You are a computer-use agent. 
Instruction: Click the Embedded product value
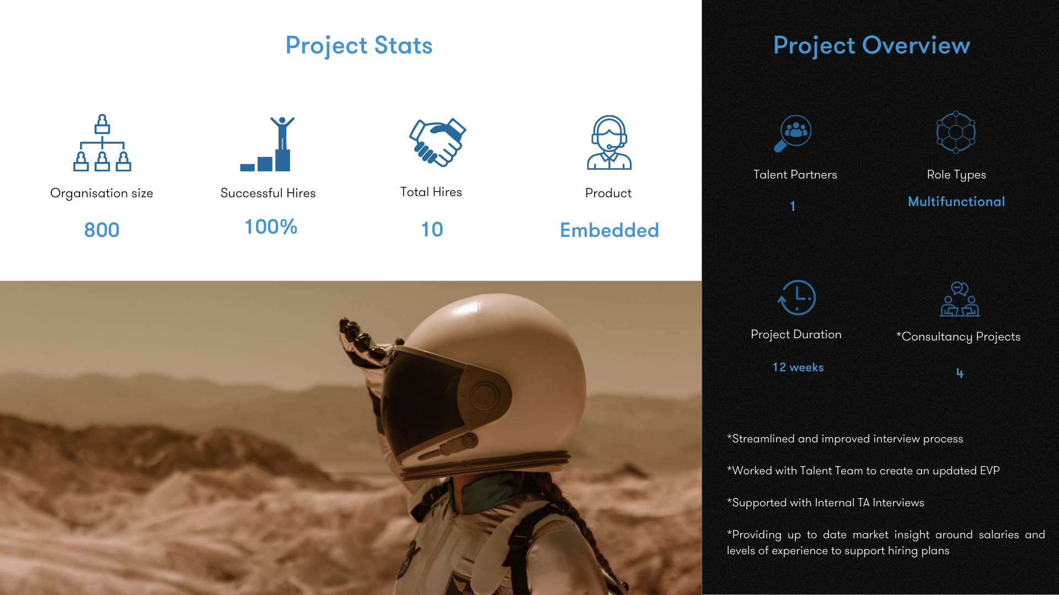coord(609,230)
